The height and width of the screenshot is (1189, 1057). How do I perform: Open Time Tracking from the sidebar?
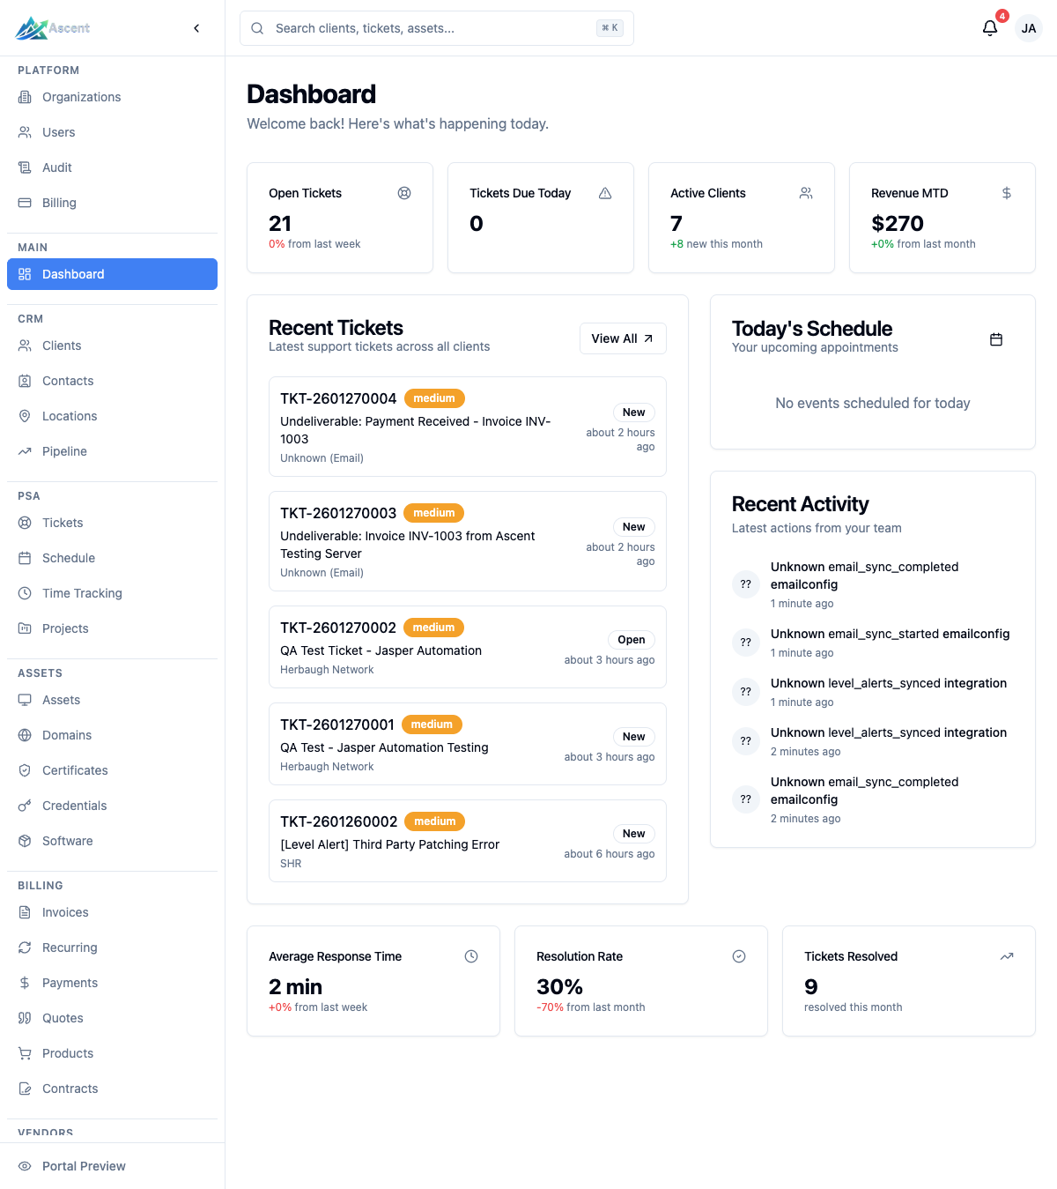click(81, 593)
